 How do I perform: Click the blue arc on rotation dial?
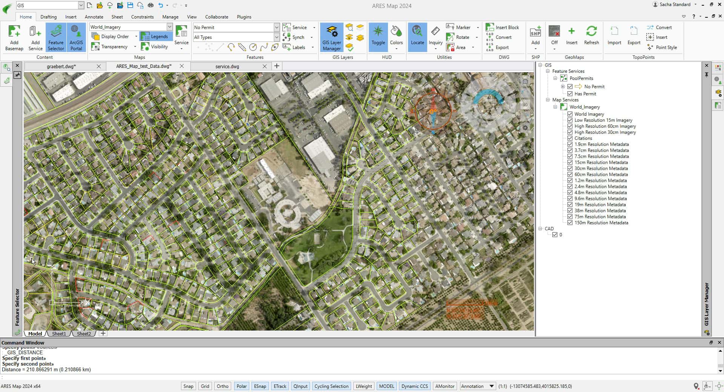pyautogui.click(x=488, y=97)
